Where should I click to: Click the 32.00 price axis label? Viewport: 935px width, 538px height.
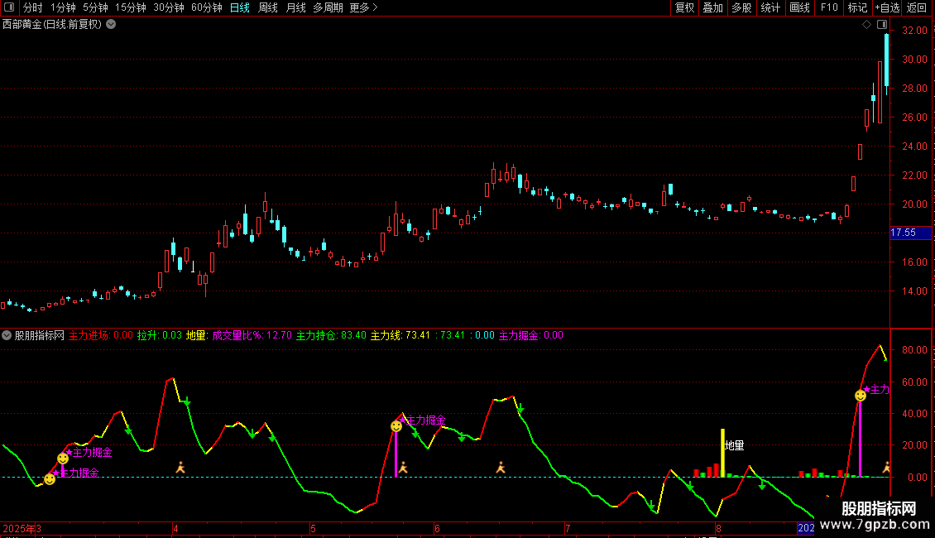914,31
